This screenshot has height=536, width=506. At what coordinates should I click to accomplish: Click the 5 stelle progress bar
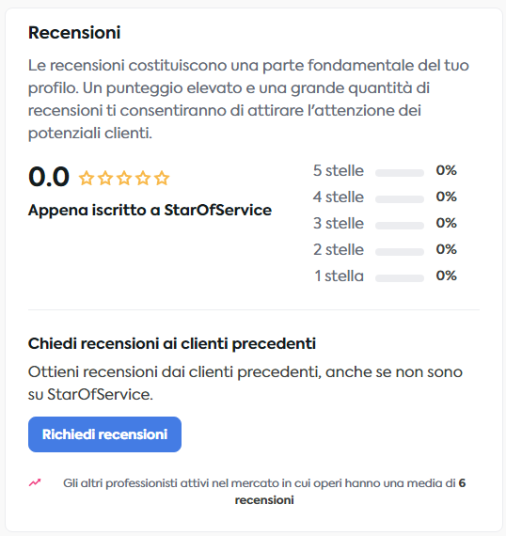point(400,173)
